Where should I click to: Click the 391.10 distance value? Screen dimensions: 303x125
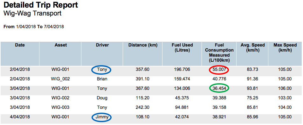click(x=143, y=79)
